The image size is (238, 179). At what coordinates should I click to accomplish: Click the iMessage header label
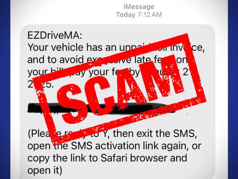click(139, 7)
